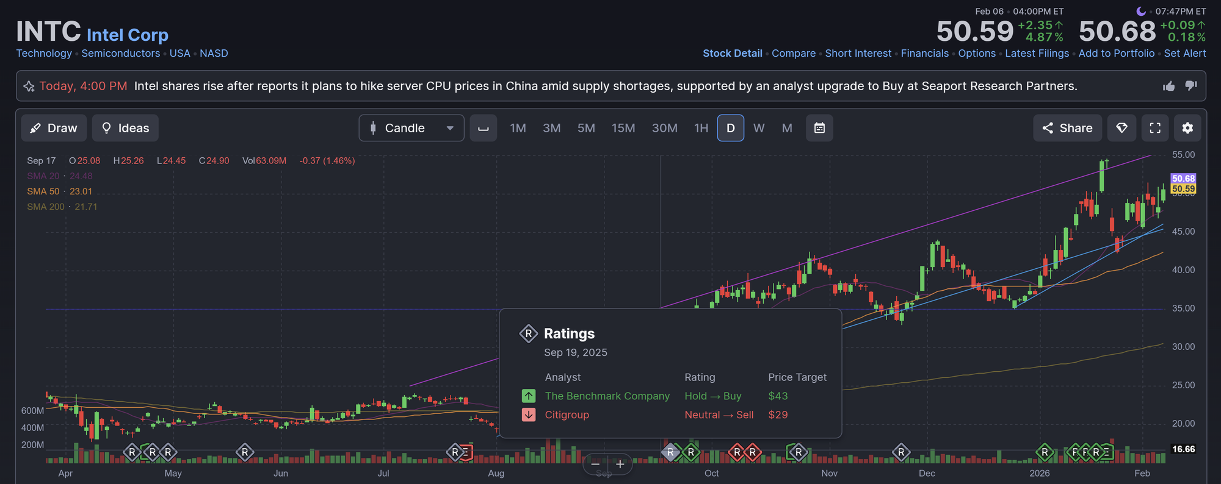Click the zoom out minus button
The height and width of the screenshot is (484, 1221).
595,464
